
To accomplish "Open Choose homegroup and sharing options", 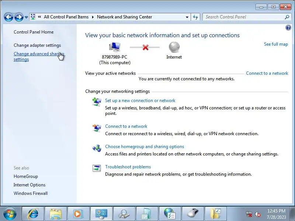I will pos(145,147).
